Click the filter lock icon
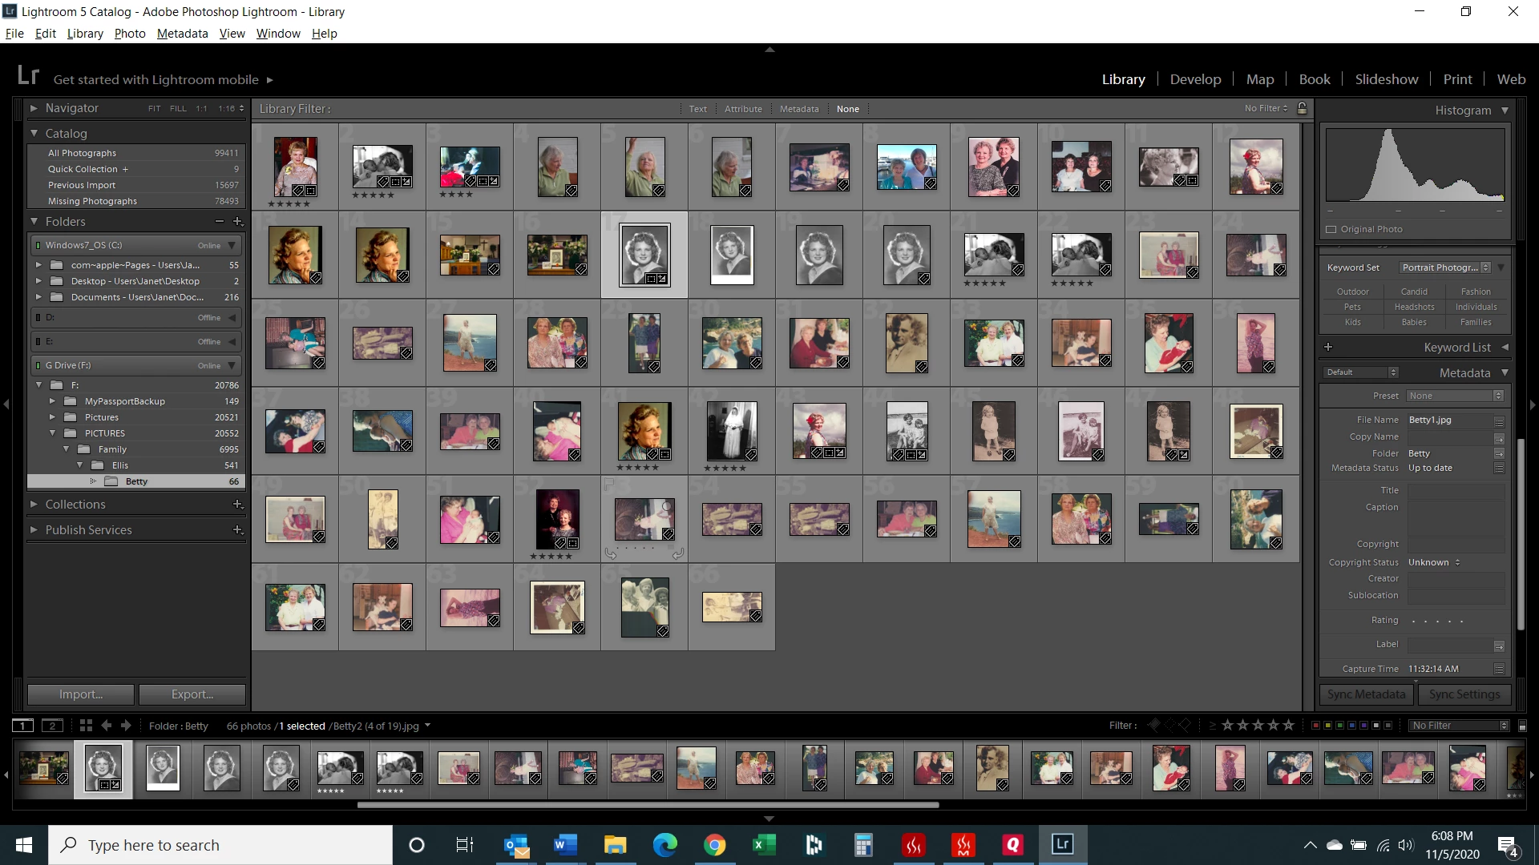 (1302, 108)
